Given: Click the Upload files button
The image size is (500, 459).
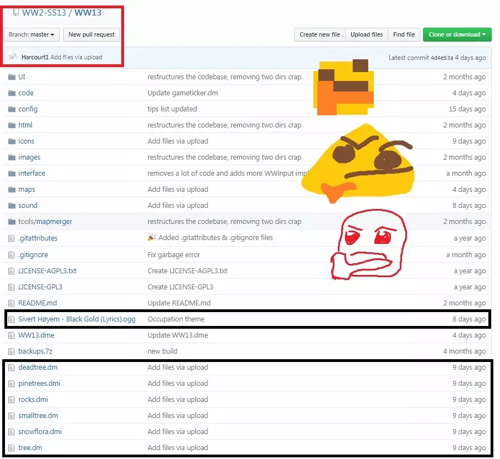Looking at the screenshot, I should coord(367,34).
